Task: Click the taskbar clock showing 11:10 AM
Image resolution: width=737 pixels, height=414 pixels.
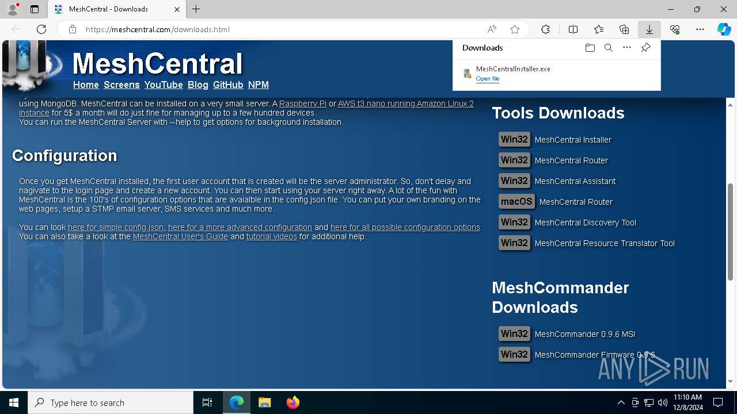Action: click(687, 402)
